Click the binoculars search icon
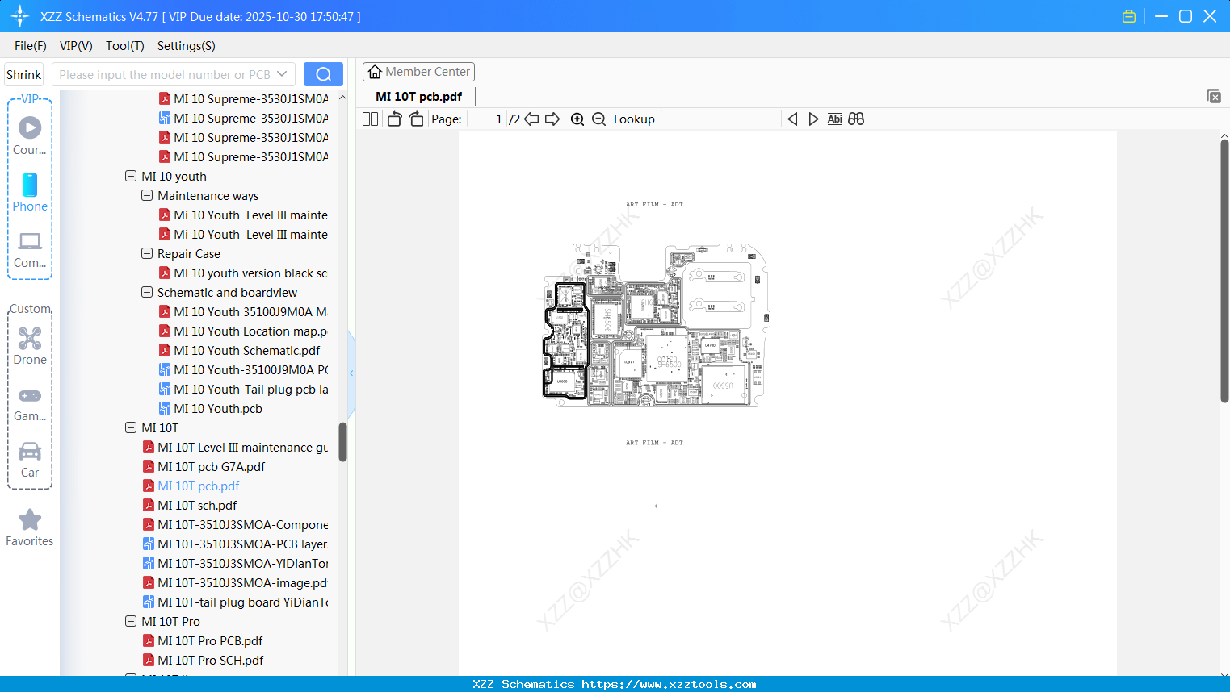Screen dimensions: 1230x692 click(856, 119)
